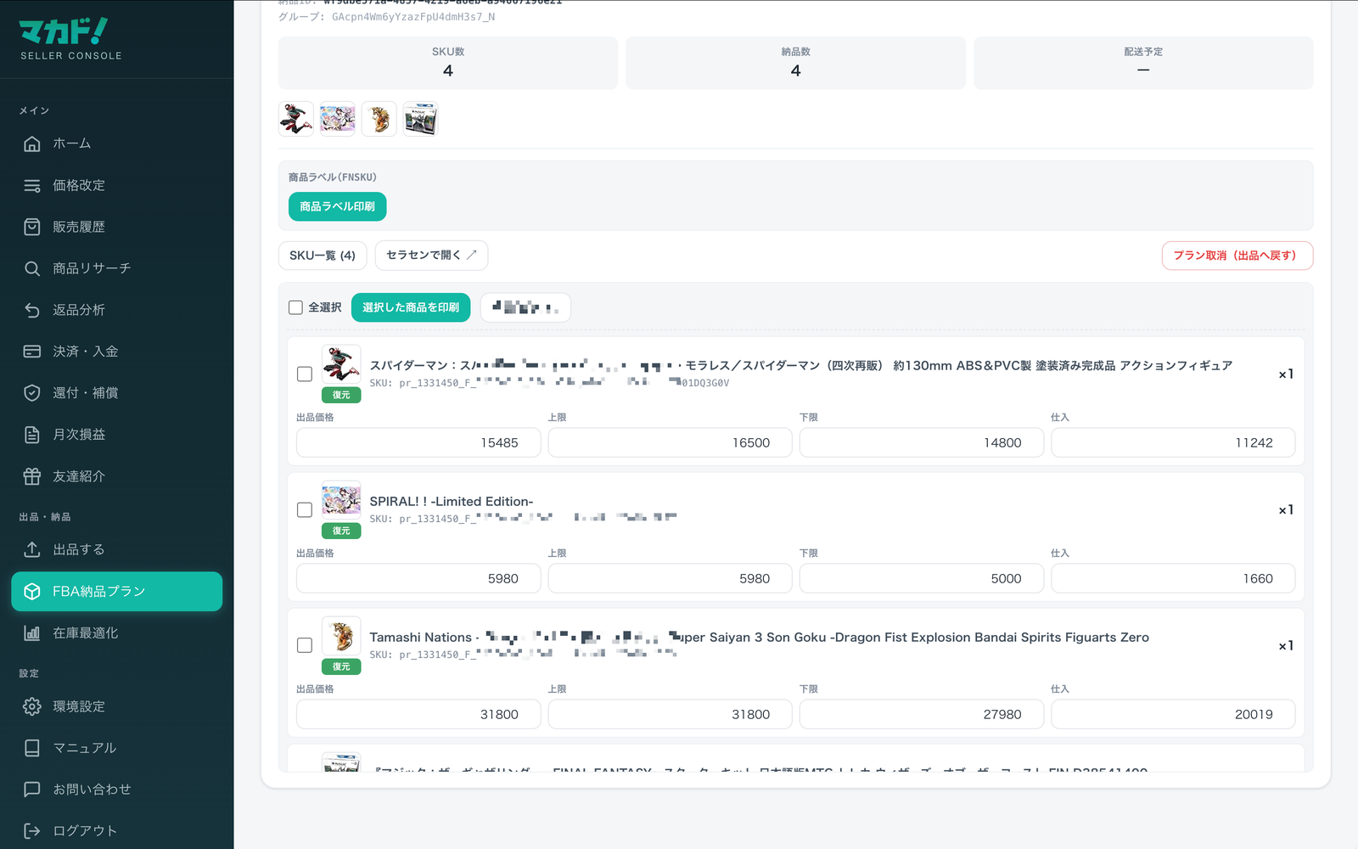Click the SPIRAL!! row product image

click(341, 500)
